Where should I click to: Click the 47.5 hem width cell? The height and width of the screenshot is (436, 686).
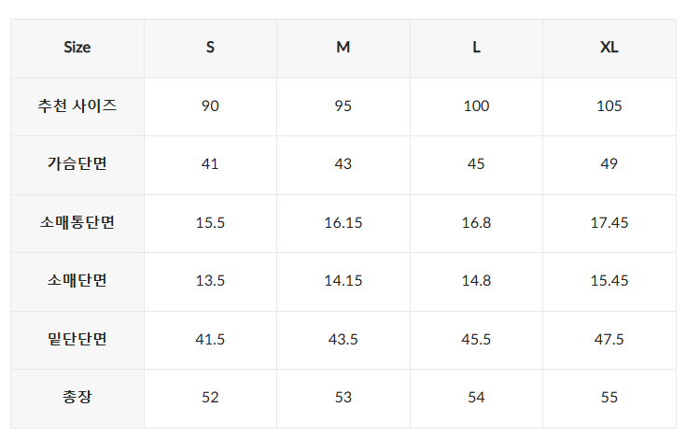point(609,340)
